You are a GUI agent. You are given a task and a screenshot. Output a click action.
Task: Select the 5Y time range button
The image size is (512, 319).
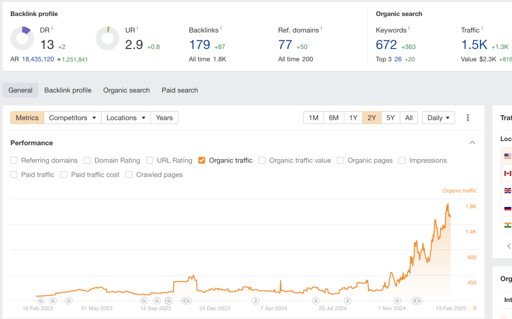click(x=390, y=118)
